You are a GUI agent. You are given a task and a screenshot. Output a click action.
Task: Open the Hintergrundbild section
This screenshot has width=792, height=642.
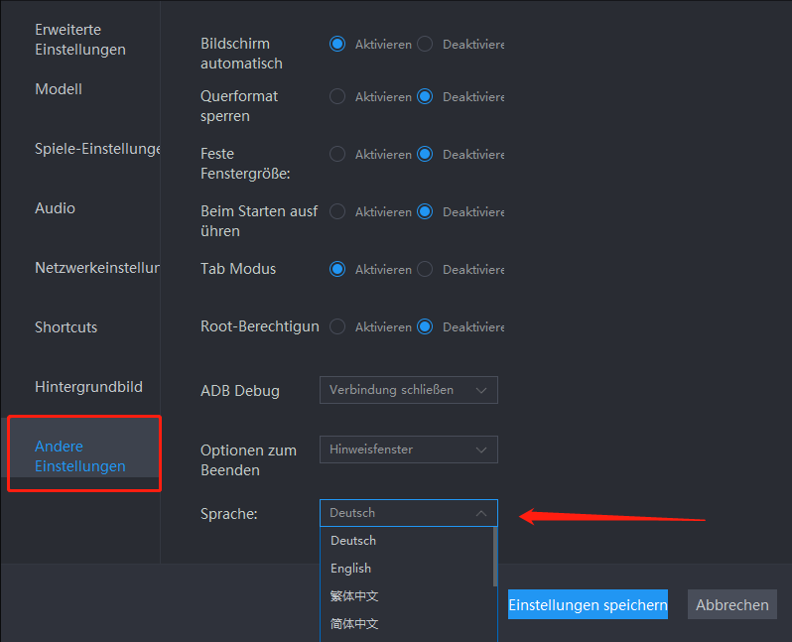89,387
